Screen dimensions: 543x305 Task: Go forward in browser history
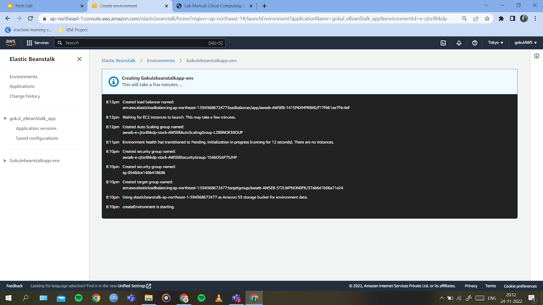[x=19, y=18]
